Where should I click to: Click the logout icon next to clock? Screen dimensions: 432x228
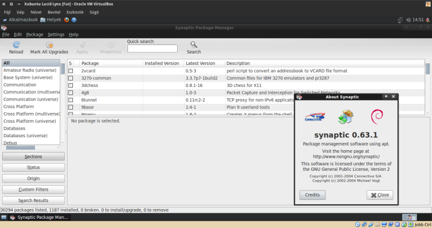click(x=428, y=20)
